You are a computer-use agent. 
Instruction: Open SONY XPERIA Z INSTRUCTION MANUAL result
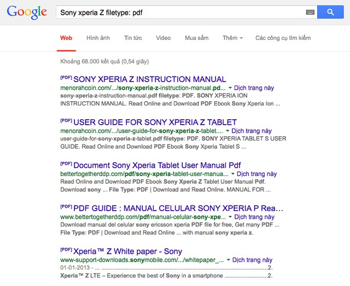click(149, 79)
